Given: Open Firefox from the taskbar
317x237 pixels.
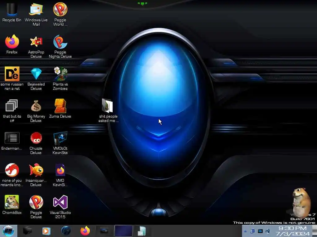Looking at the screenshot, I should (x=85, y=231).
